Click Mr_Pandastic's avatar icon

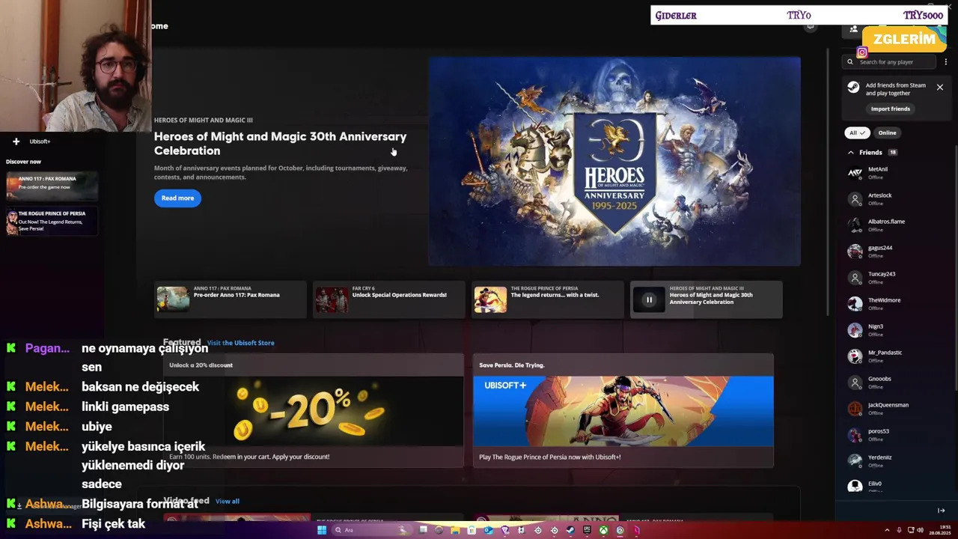855,356
